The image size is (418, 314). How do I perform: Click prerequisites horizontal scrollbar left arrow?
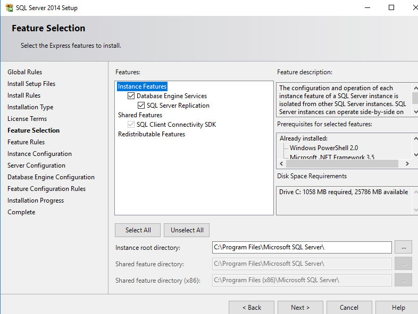(281, 163)
